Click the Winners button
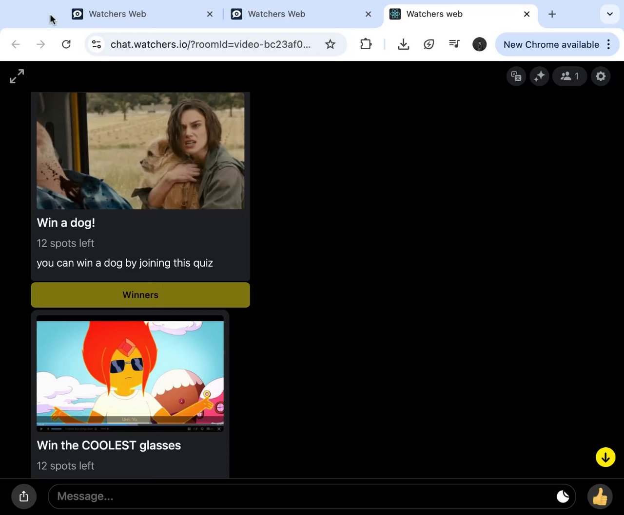This screenshot has width=624, height=515. (140, 295)
